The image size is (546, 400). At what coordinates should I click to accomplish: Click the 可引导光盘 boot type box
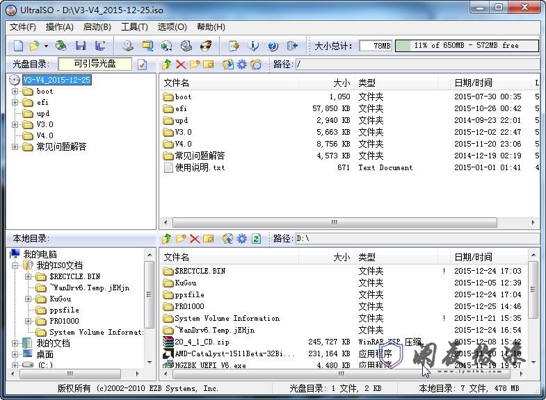tap(95, 64)
